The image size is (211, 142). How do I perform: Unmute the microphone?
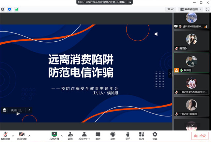pyautogui.click(x=5, y=136)
